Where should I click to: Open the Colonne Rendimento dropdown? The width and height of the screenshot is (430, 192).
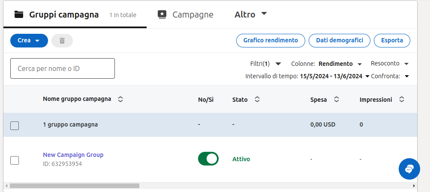[x=340, y=64]
